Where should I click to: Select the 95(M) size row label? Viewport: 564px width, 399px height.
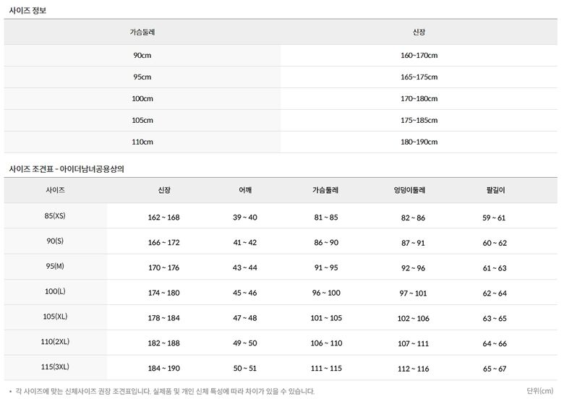tap(56, 266)
